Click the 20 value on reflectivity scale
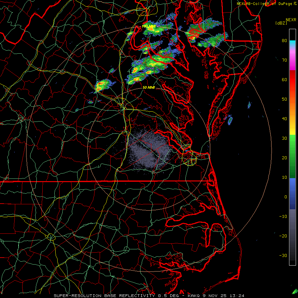 (284, 158)
